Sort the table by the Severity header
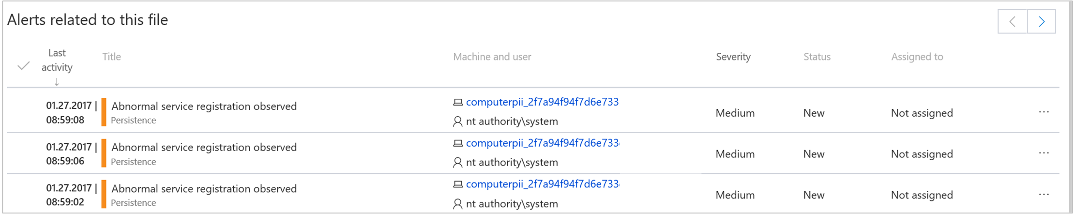 pos(733,57)
